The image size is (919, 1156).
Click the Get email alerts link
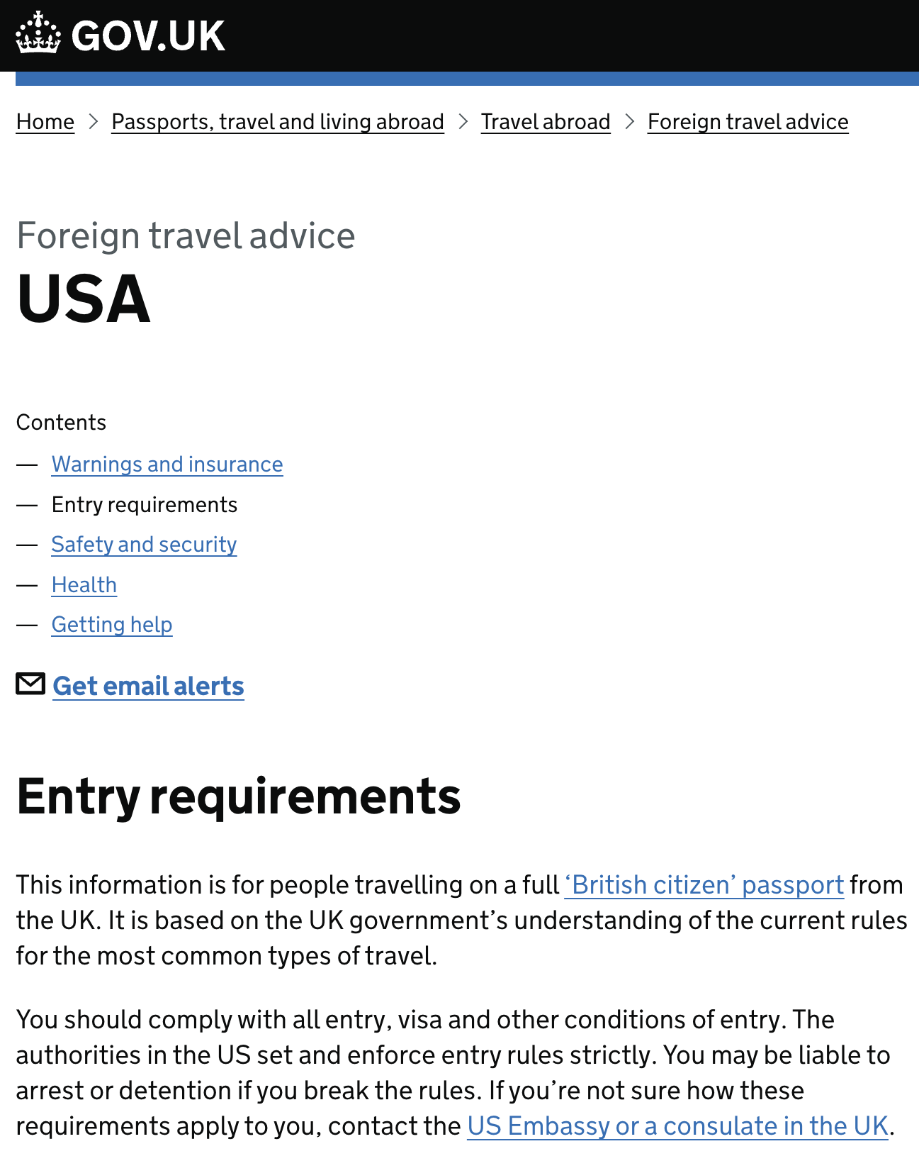tap(148, 687)
